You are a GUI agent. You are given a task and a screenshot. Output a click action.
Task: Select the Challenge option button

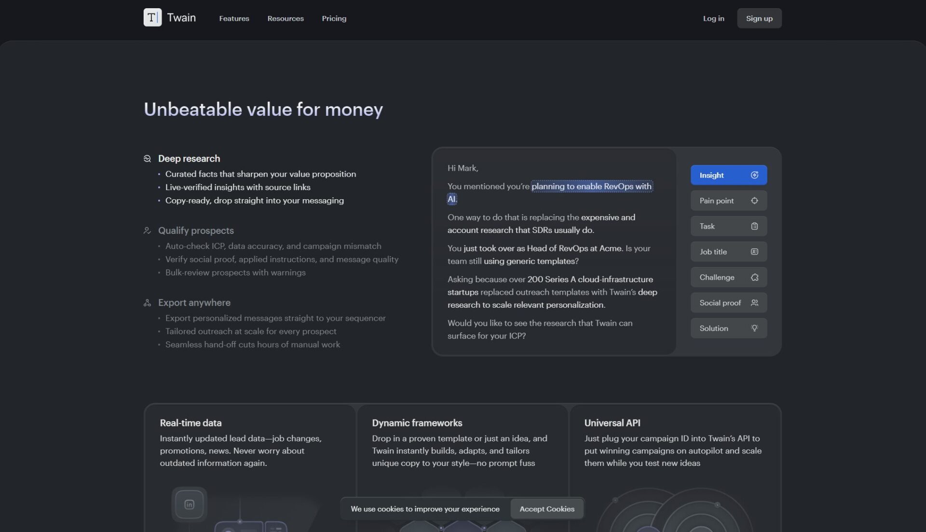[728, 277]
